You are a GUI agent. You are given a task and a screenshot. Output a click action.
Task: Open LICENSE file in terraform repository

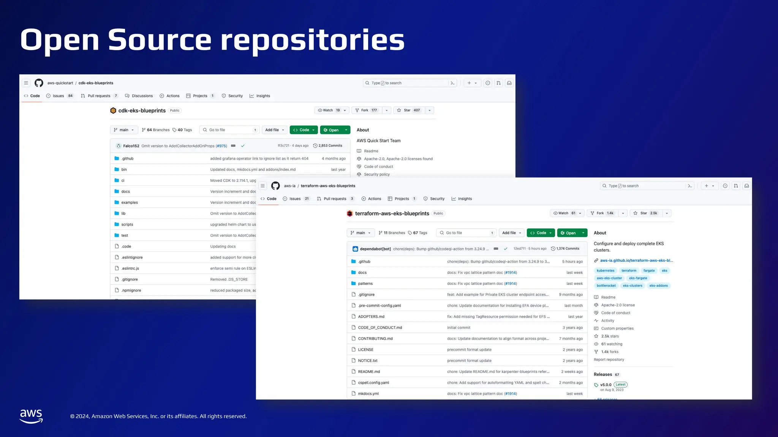(x=365, y=350)
